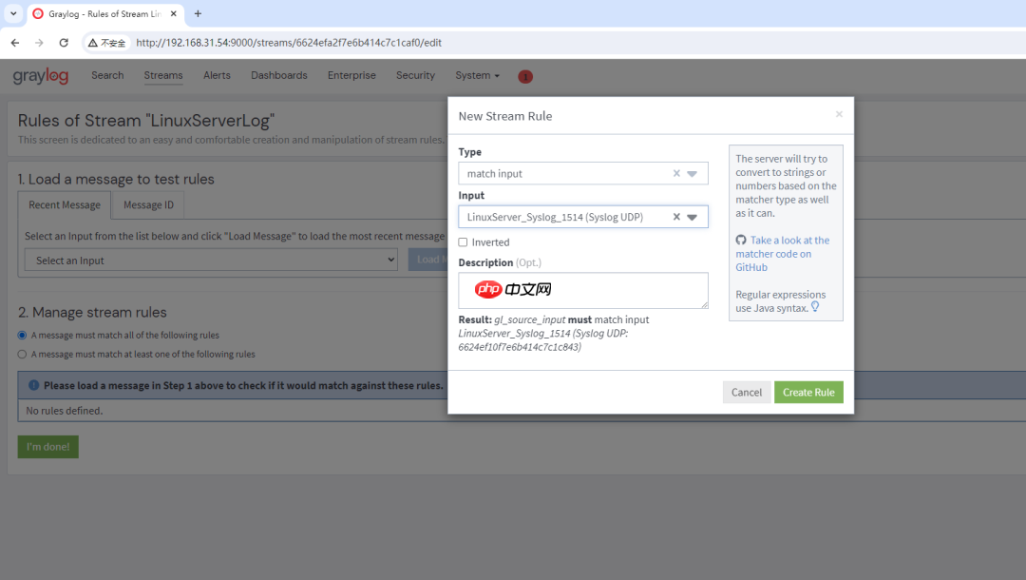
Task: Open the Enterprise nav item
Action: (351, 75)
